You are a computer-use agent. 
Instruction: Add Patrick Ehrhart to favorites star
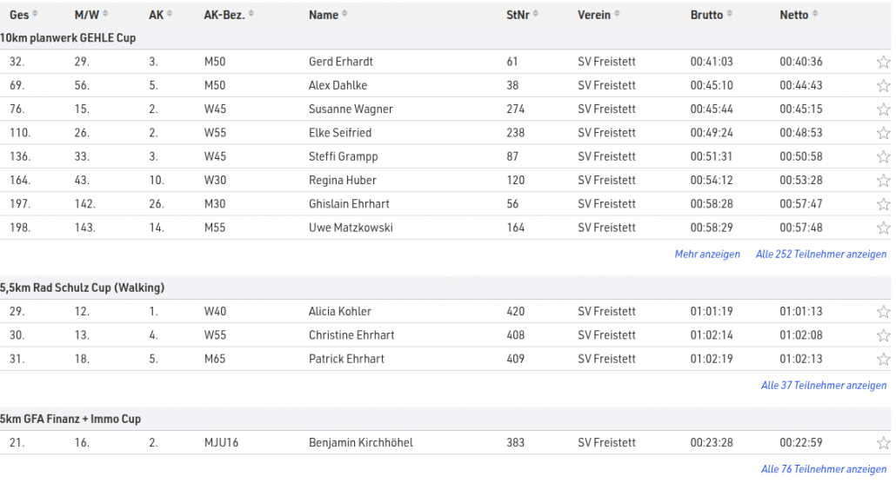click(x=883, y=359)
